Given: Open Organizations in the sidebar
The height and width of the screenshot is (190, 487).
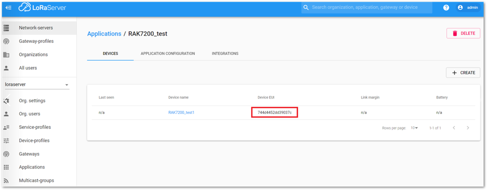Looking at the screenshot, I should [x=39, y=55].
